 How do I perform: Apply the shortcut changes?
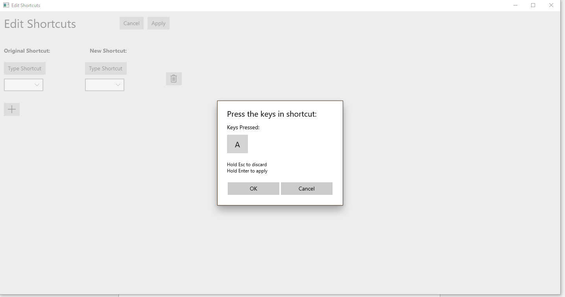[158, 23]
